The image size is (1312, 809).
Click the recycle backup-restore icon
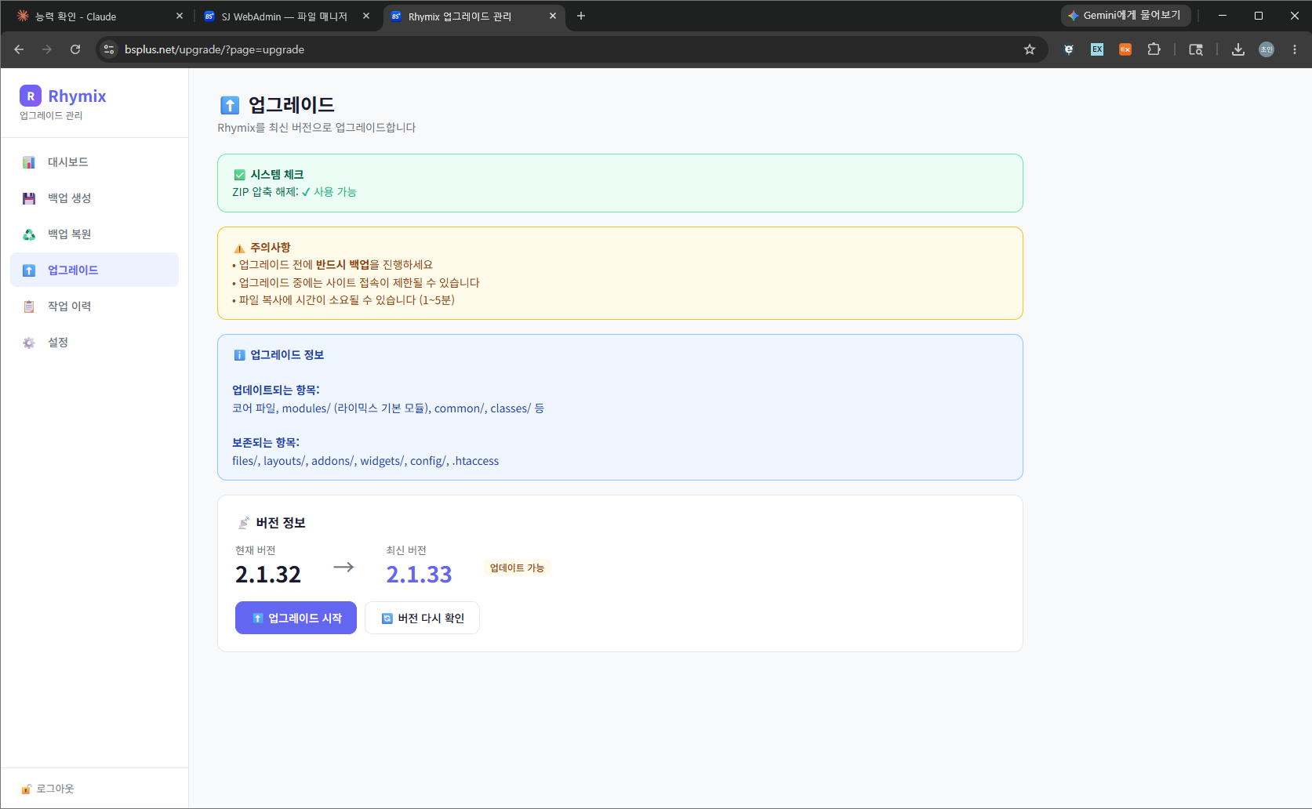tap(29, 234)
